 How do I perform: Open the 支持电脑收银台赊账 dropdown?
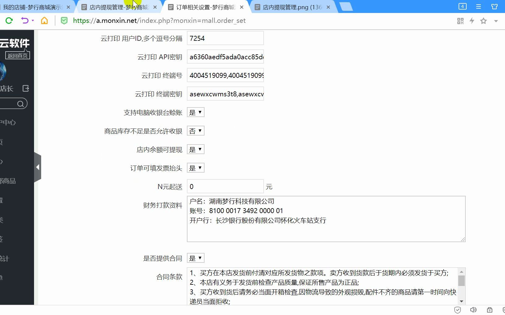coord(196,112)
